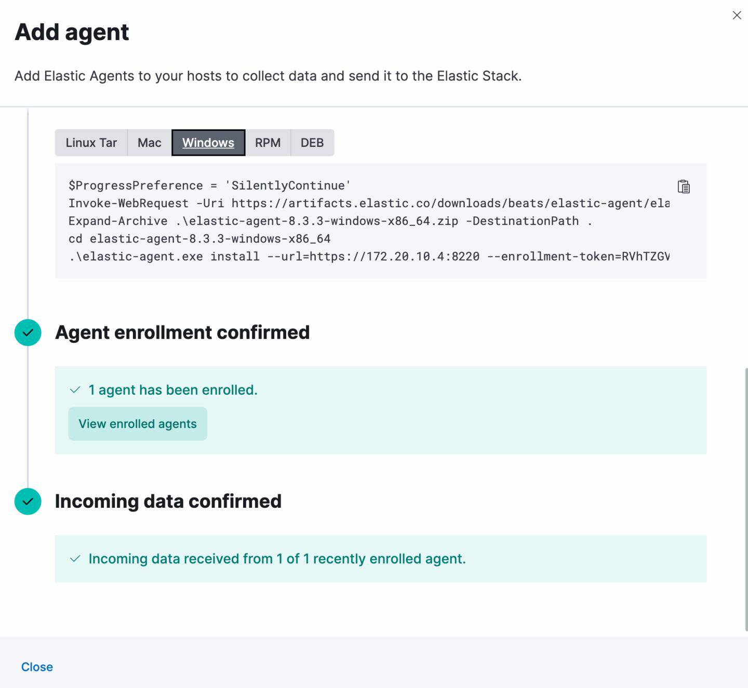This screenshot has width=748, height=688.
Task: Click the elastic-agent.exe install command line
Action: [x=369, y=257]
